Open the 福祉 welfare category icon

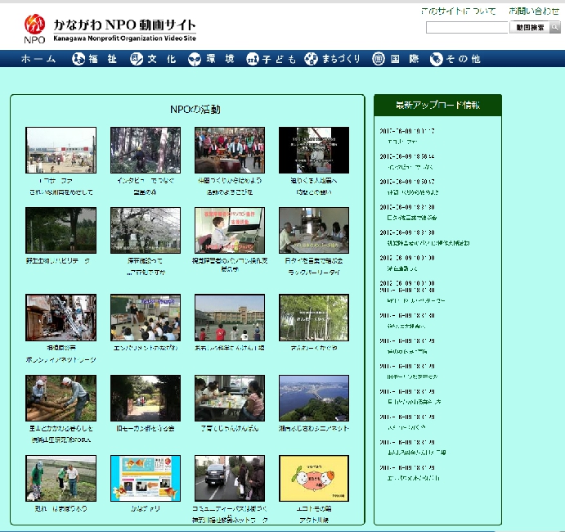point(78,59)
